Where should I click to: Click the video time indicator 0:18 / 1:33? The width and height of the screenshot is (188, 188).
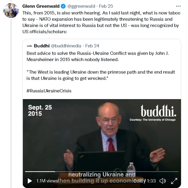pos(144,181)
